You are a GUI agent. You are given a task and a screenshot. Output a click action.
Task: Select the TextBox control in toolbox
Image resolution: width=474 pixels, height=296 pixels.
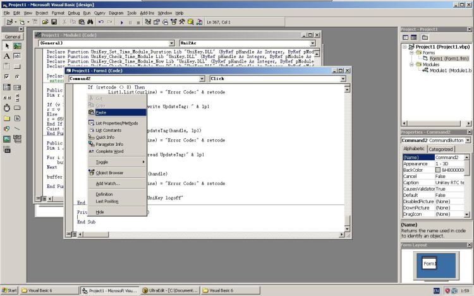17,56
